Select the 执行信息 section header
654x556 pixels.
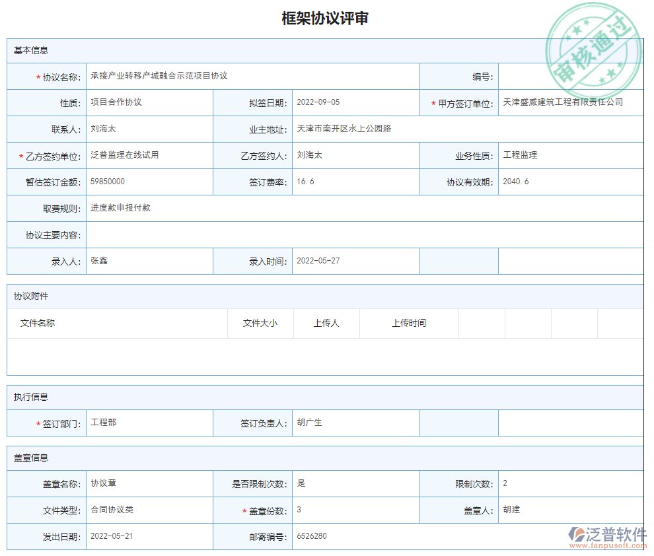(34, 397)
